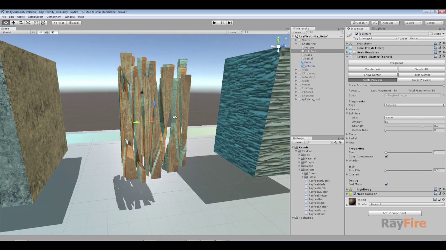Open the Component menu
Image resolution: width=446 pixels, height=250 pixels.
tap(54, 17)
